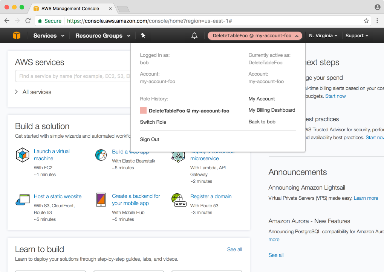Click the browser forward arrow

point(17,21)
